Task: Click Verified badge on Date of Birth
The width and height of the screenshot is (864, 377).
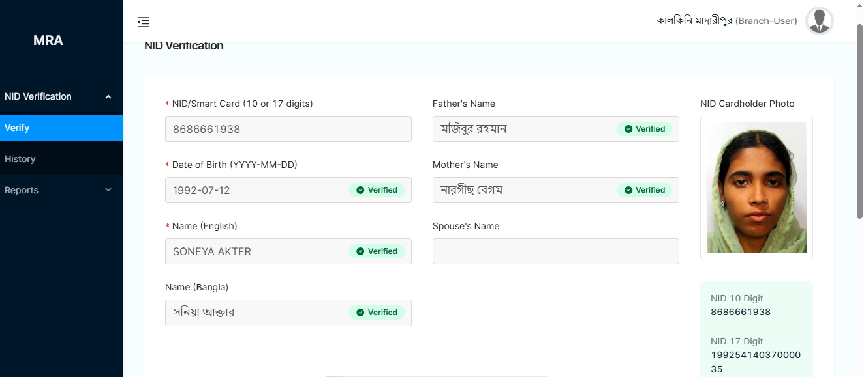Action: [377, 190]
